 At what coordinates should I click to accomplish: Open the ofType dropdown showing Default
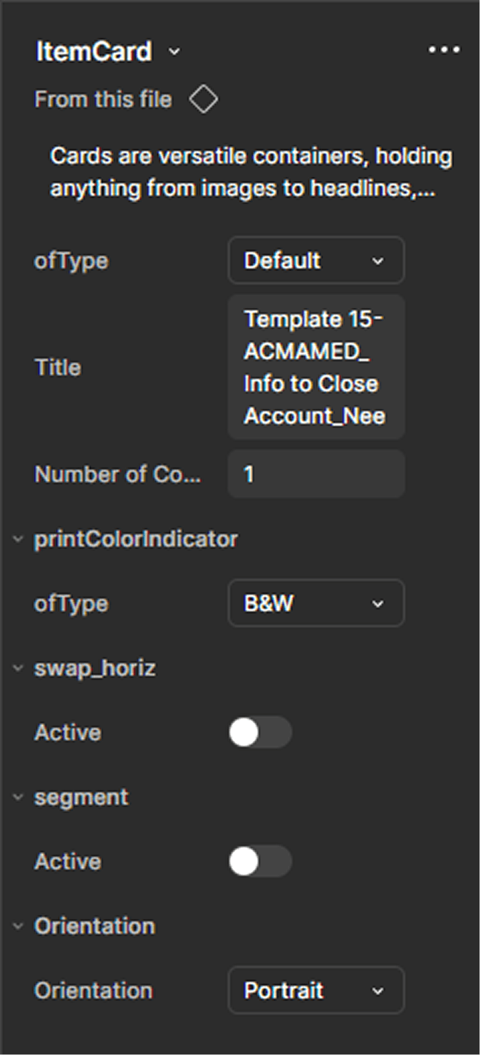click(315, 261)
